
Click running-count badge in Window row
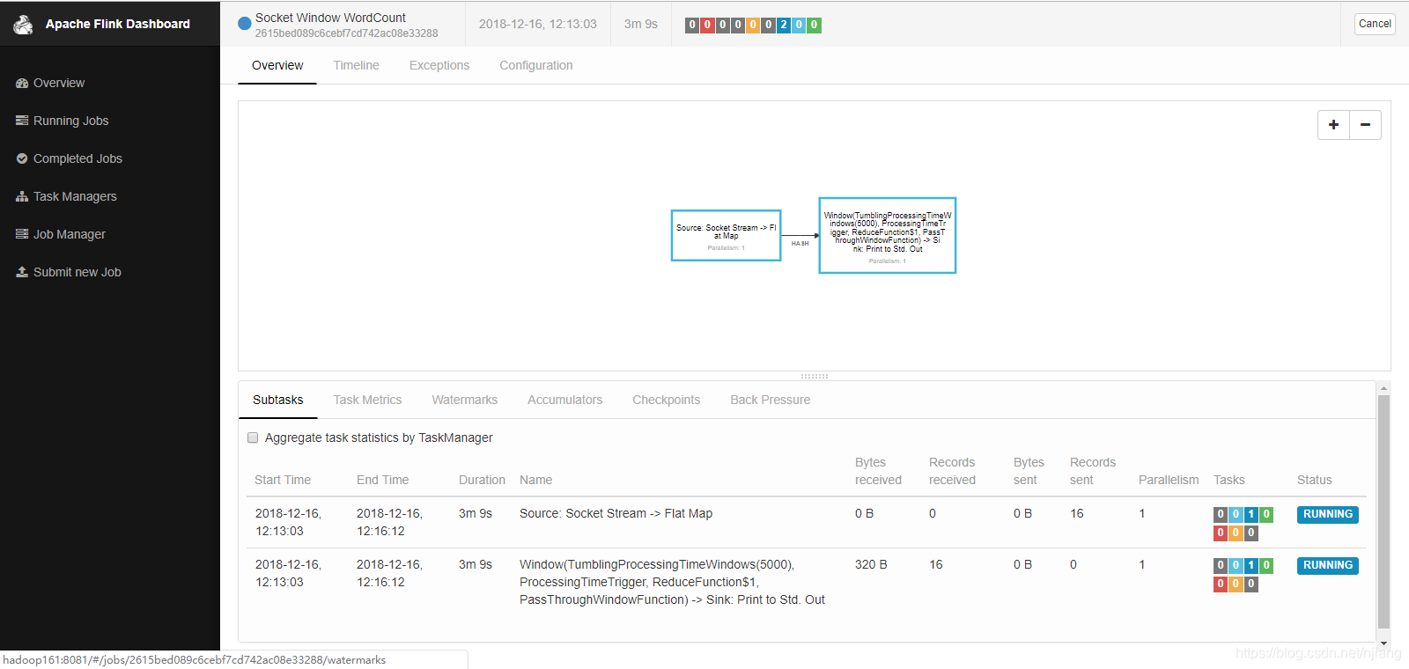click(x=1251, y=565)
